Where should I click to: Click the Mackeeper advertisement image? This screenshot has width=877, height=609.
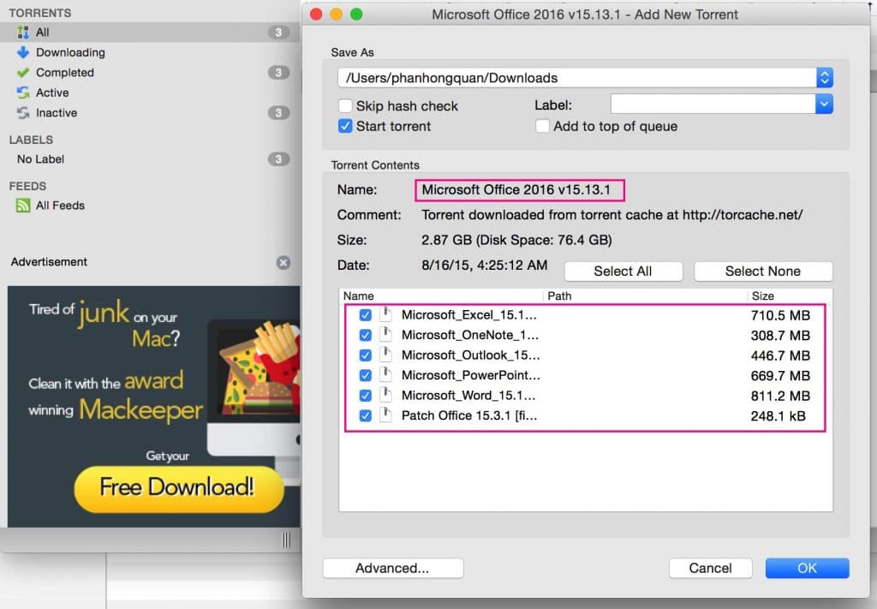(154, 407)
